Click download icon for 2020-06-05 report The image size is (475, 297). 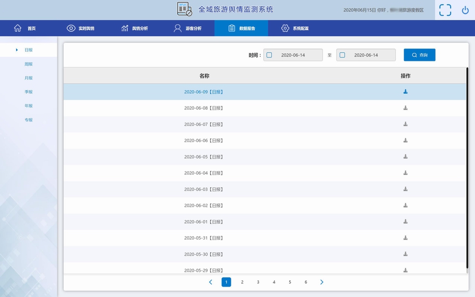pos(405,157)
